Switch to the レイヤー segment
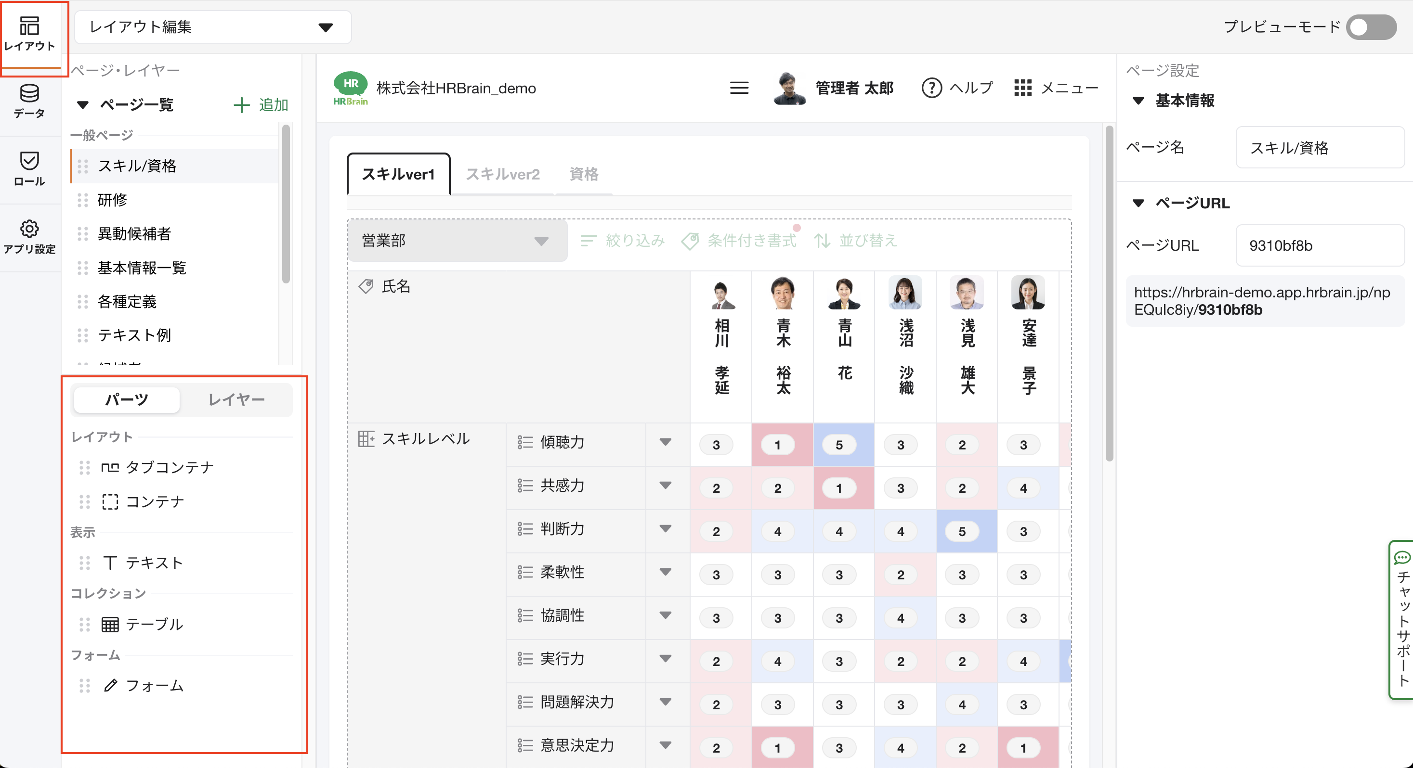The width and height of the screenshot is (1413, 768). click(236, 399)
